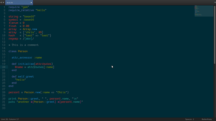Click the 'def self.greet' method line
Screen dimensions: 216x121
coord(23,77)
